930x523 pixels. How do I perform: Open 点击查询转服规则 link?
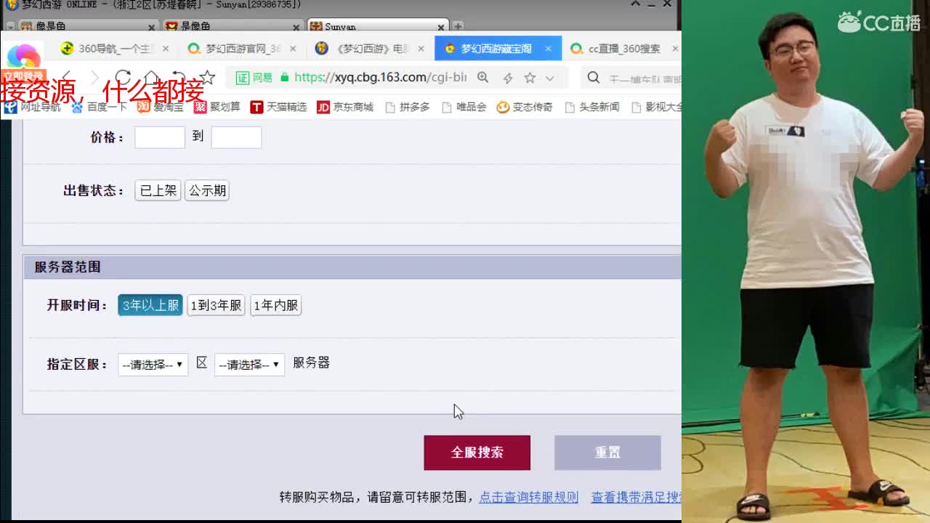(x=529, y=498)
